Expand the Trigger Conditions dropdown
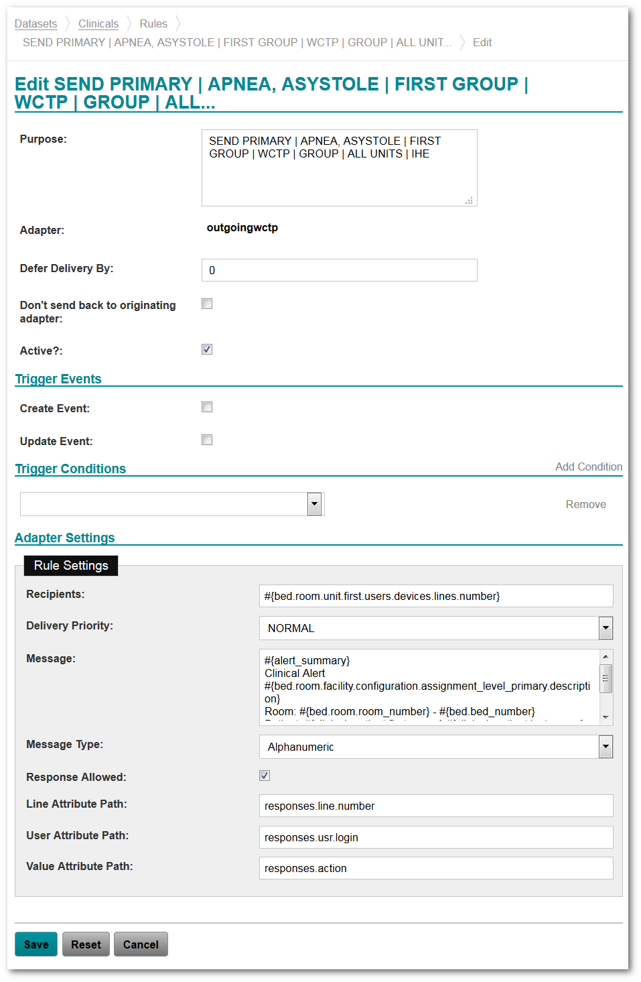641x982 pixels. [314, 504]
